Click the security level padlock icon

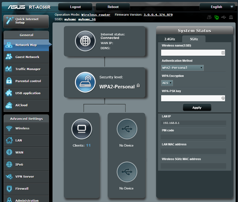(138, 85)
